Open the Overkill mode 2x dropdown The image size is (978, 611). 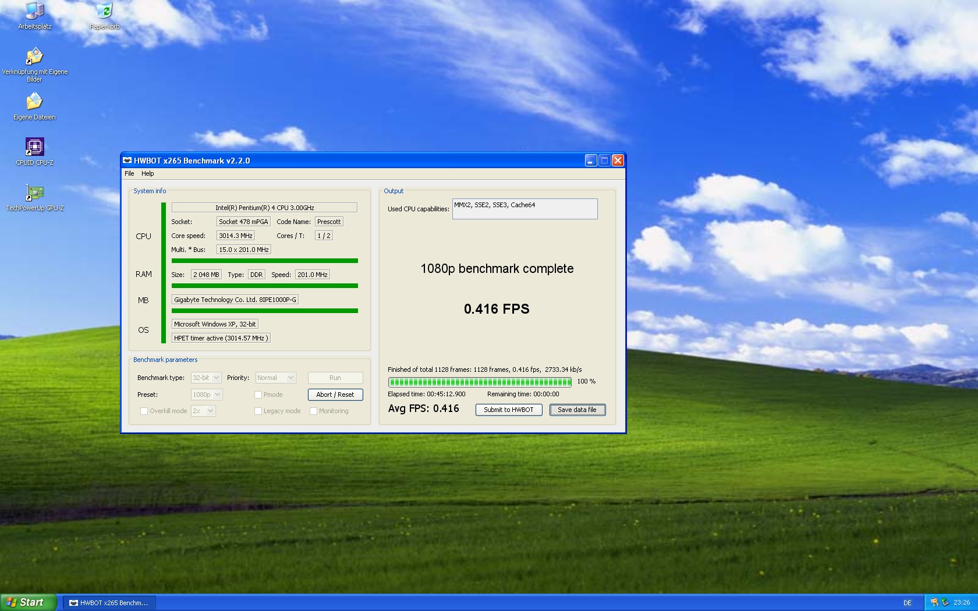[x=203, y=411]
